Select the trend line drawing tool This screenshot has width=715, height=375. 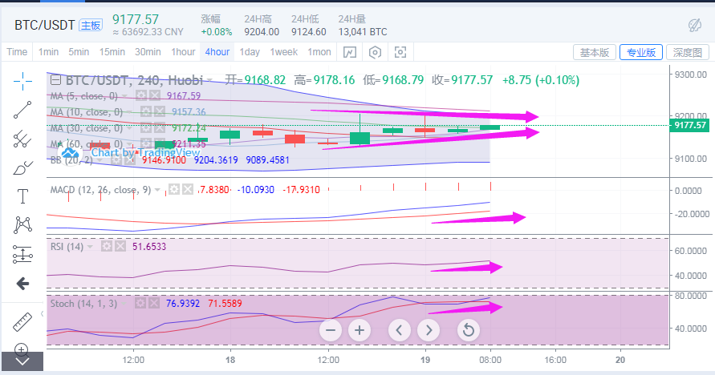[22, 110]
